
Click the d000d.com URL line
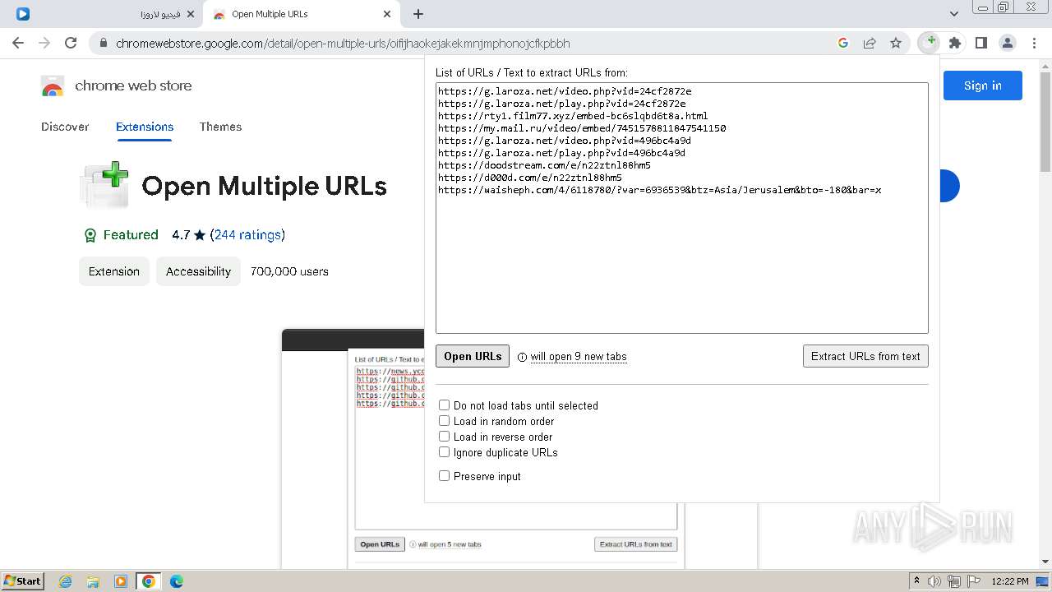coord(530,178)
